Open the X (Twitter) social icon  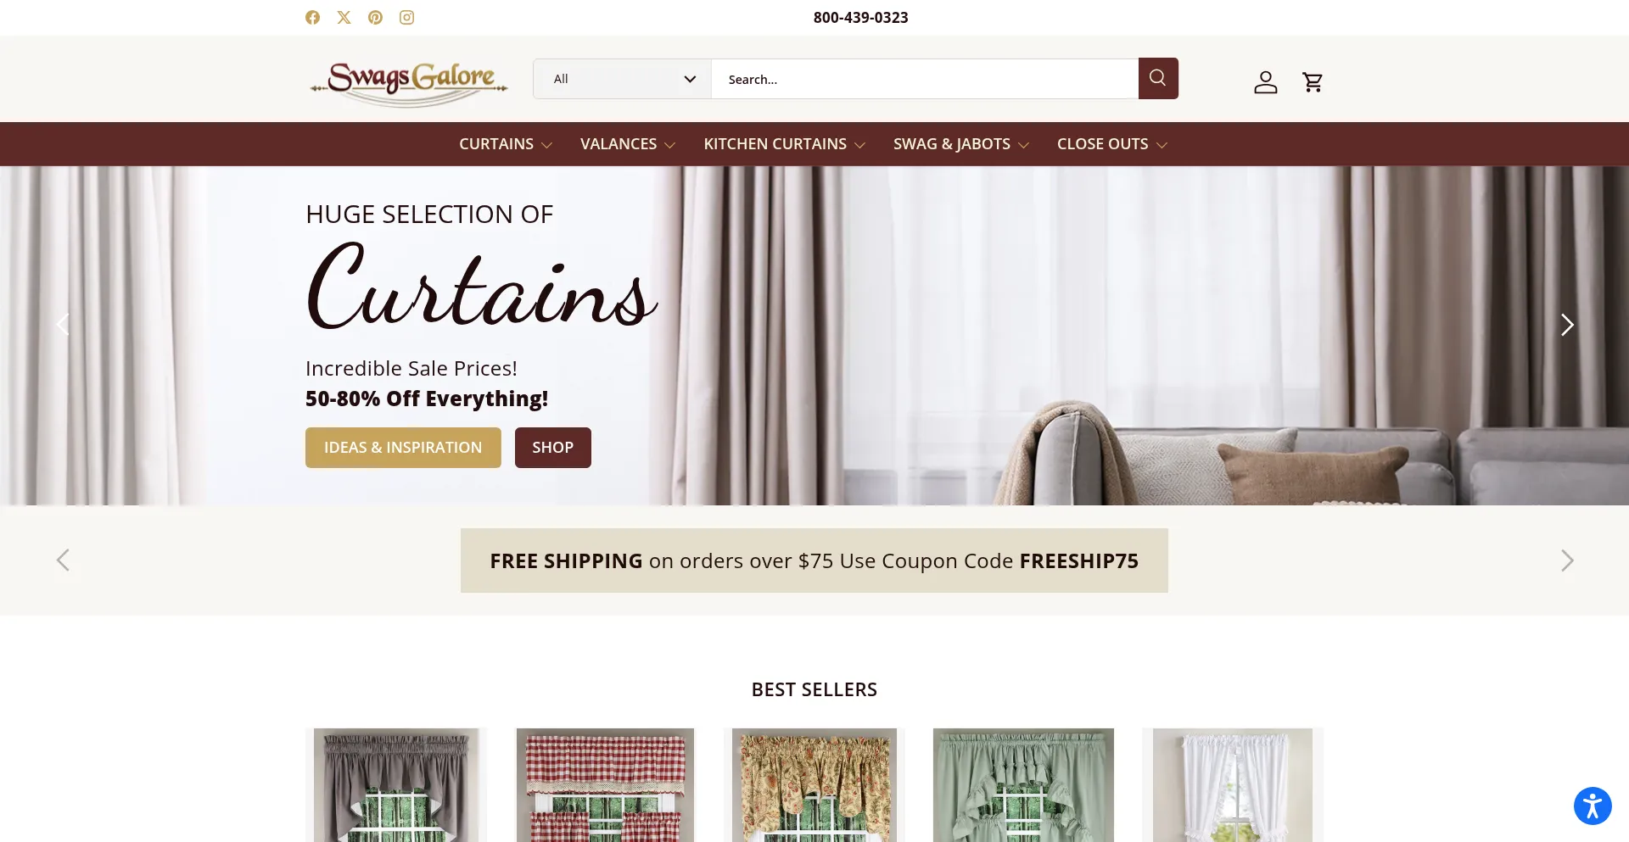click(344, 17)
